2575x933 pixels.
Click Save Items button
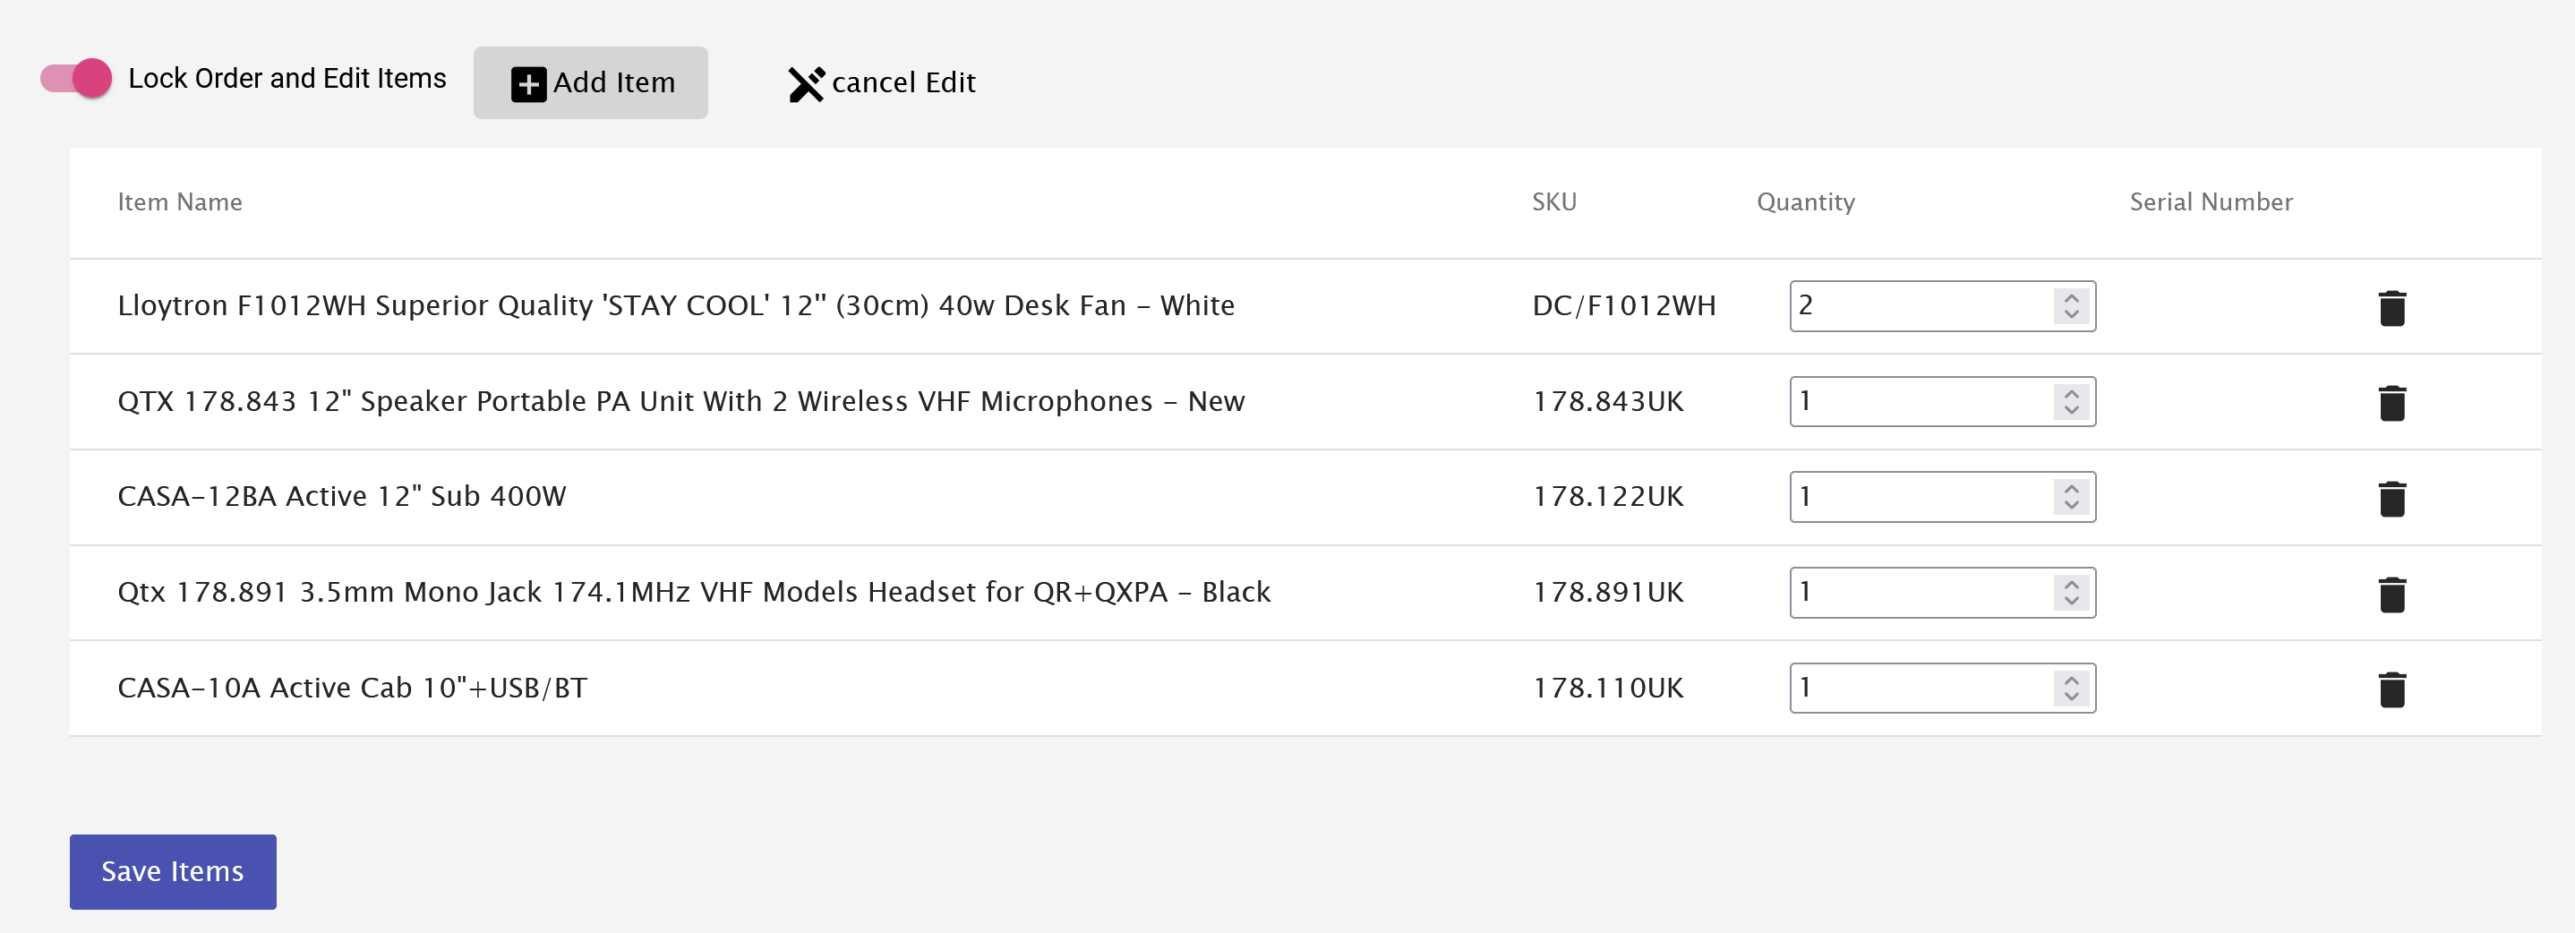coord(173,871)
